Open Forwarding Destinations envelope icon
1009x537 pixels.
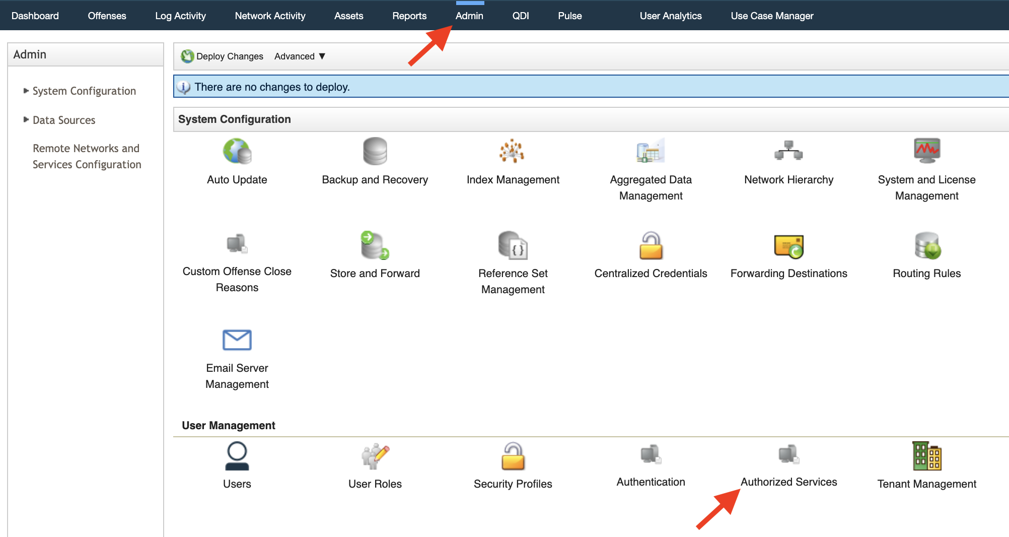click(x=788, y=246)
